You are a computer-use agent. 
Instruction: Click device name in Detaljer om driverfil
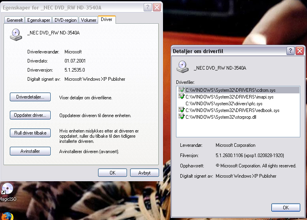click(x=220, y=68)
